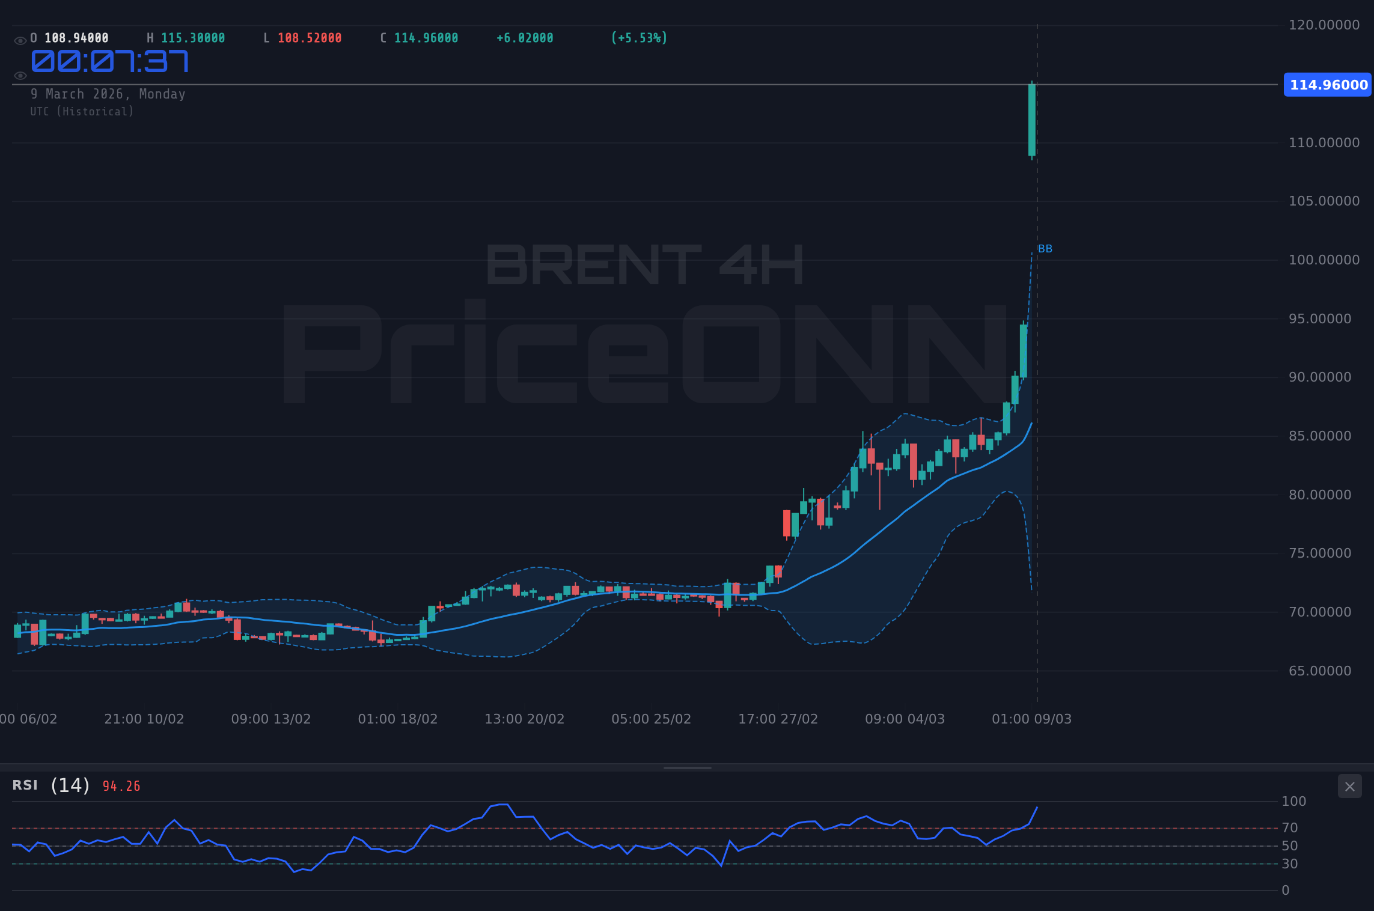Click the UTC (Historical) label
The height and width of the screenshot is (911, 1374).
coord(82,112)
